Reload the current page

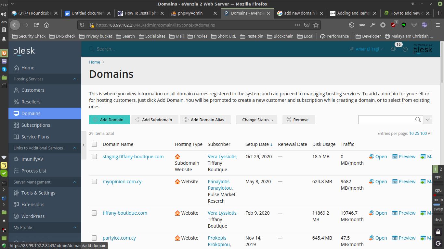36,25
